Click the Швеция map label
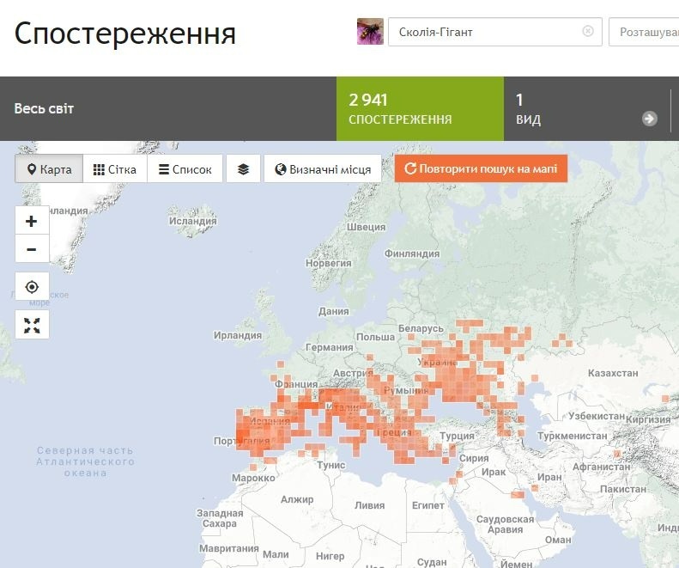Image resolution: width=679 pixels, height=568 pixels. [366, 227]
